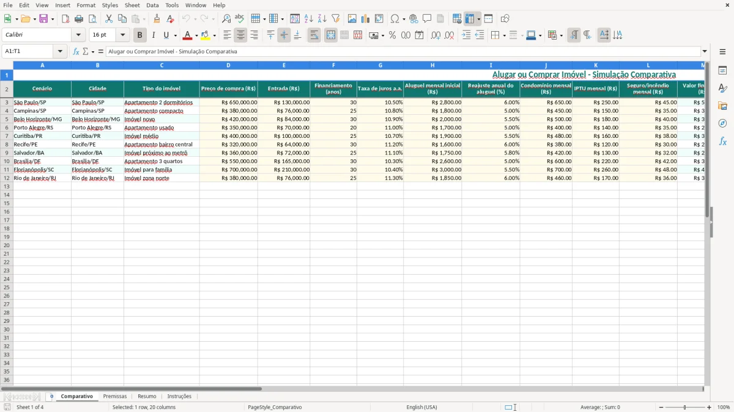
Task: Open Find & Replace
Action: [x=226, y=19]
